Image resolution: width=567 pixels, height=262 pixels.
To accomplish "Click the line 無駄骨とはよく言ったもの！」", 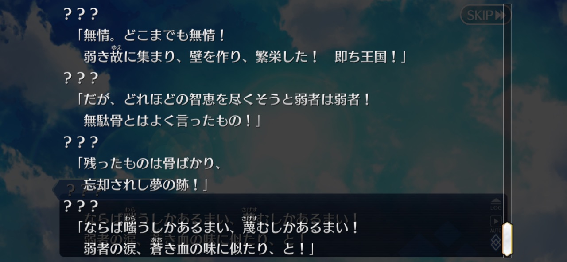I will [171, 121].
